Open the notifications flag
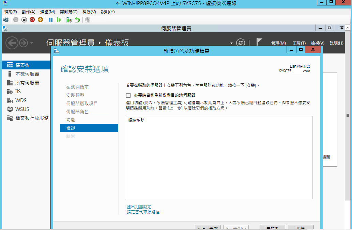 coord(259,42)
